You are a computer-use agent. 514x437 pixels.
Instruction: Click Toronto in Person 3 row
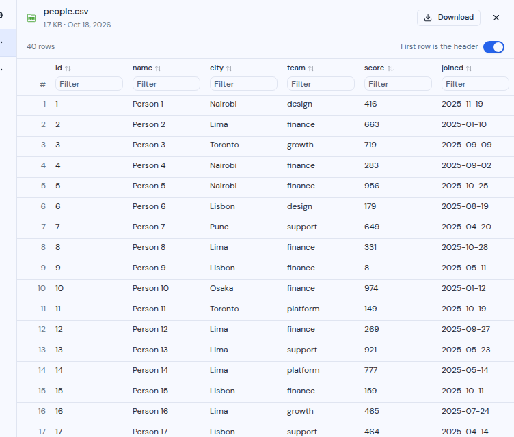point(224,145)
